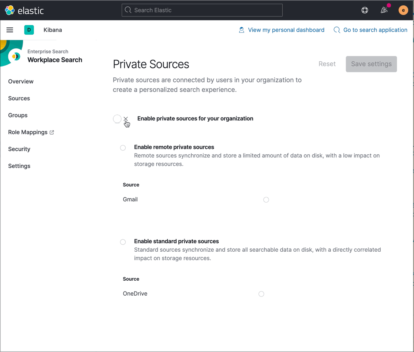Enable private sources for your organization
The width and height of the screenshot is (414, 352).
coord(121,119)
